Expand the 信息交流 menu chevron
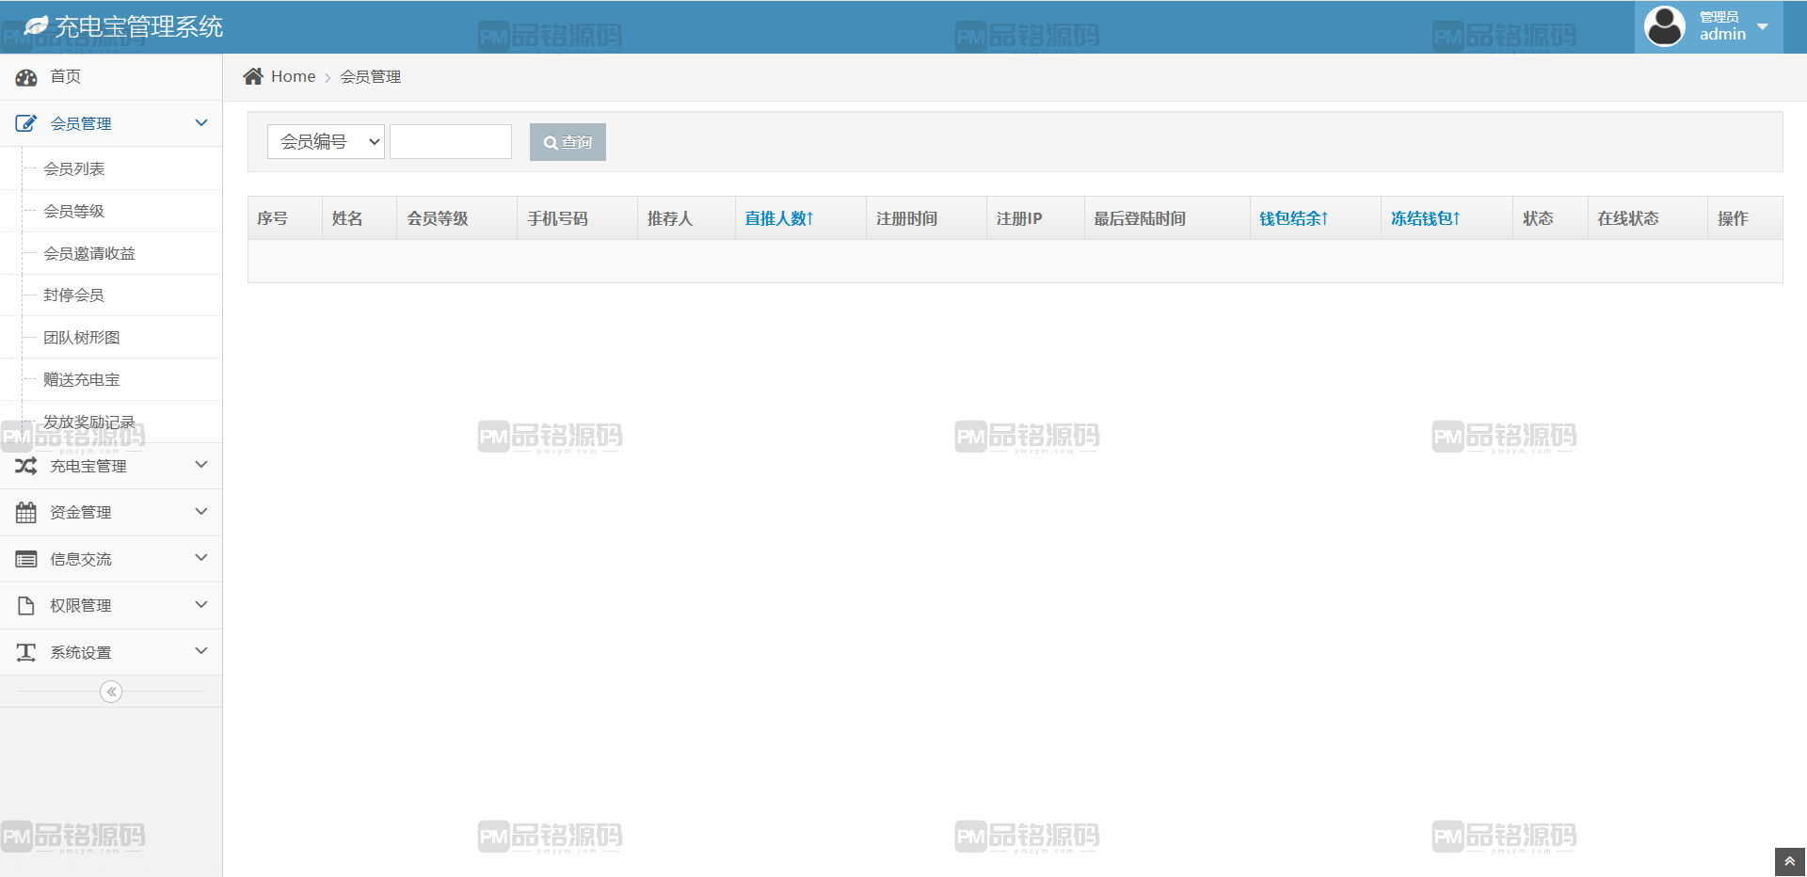Image resolution: width=1807 pixels, height=877 pixels. click(x=201, y=558)
